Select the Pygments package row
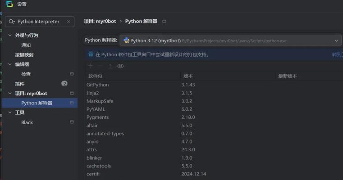343x180 pixels. 214,117
